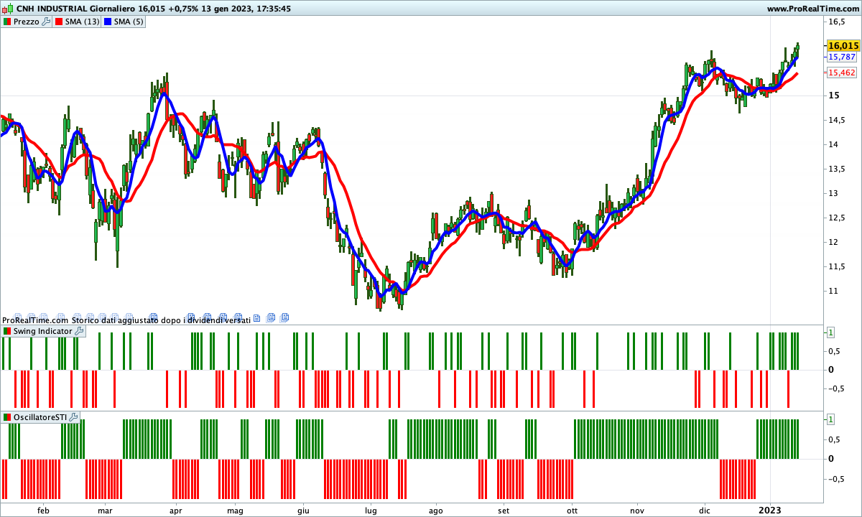
Task: Click the 0 axis value in OscillatoreSTI panel
Action: (x=831, y=458)
